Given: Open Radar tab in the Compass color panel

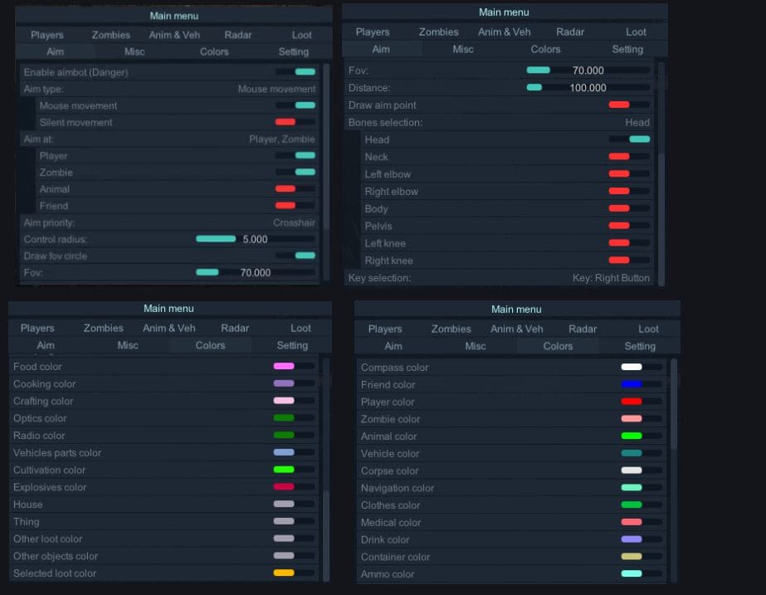Looking at the screenshot, I should click(582, 329).
